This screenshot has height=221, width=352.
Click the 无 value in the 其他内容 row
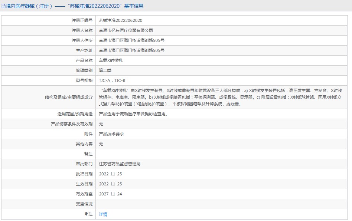[101, 144]
